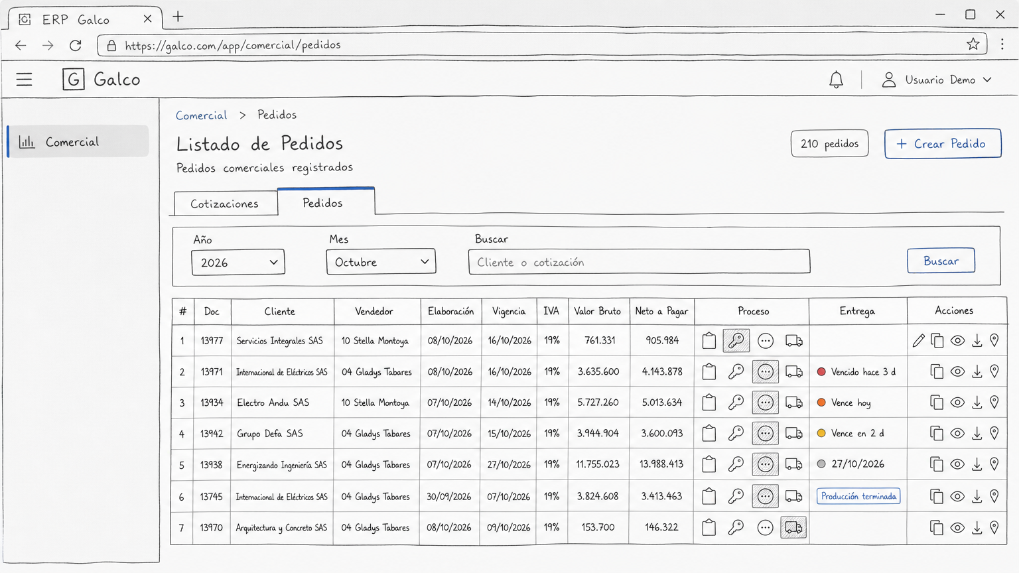Click client Electro Andu SAS
This screenshot has width=1019, height=573.
point(273,403)
